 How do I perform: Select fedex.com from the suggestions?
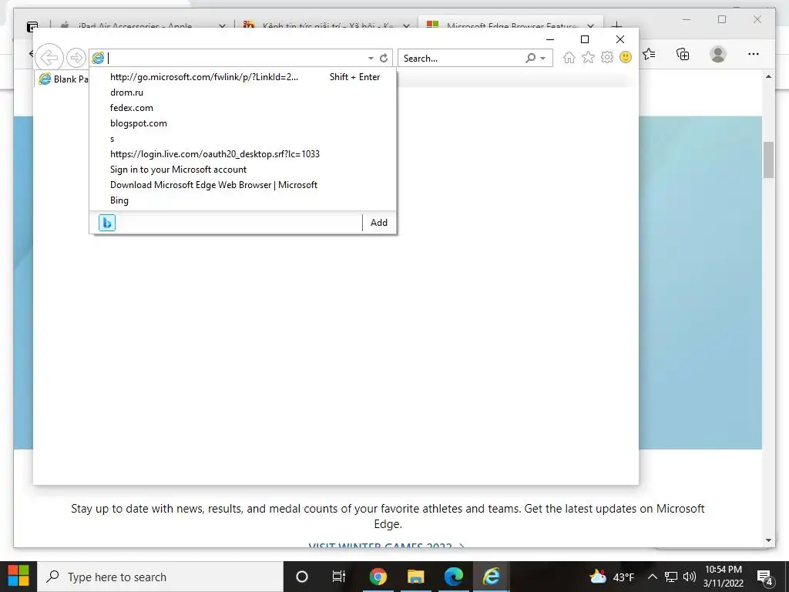[x=243, y=108]
